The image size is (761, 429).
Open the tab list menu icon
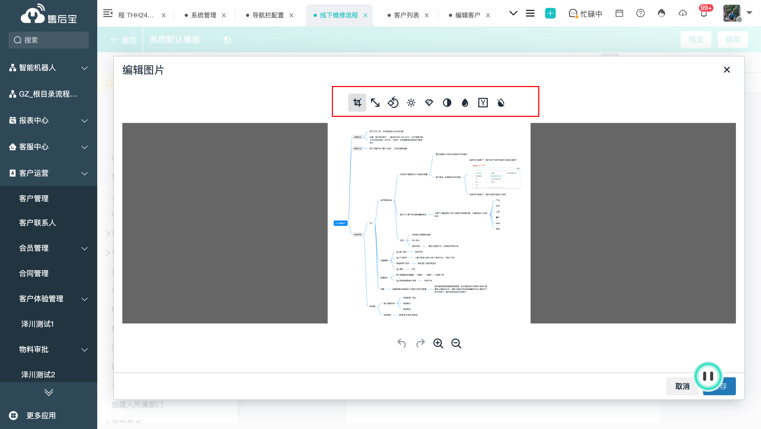point(530,13)
